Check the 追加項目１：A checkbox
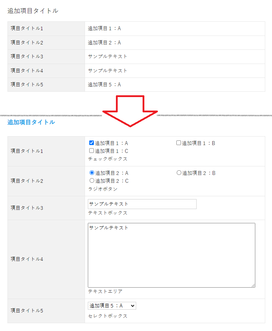Viewport: 272px width, 331px height. coord(92,143)
